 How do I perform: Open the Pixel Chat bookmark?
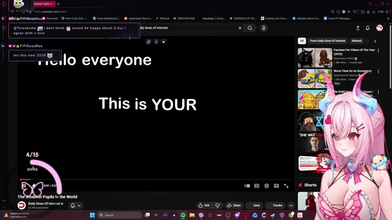click(x=74, y=18)
